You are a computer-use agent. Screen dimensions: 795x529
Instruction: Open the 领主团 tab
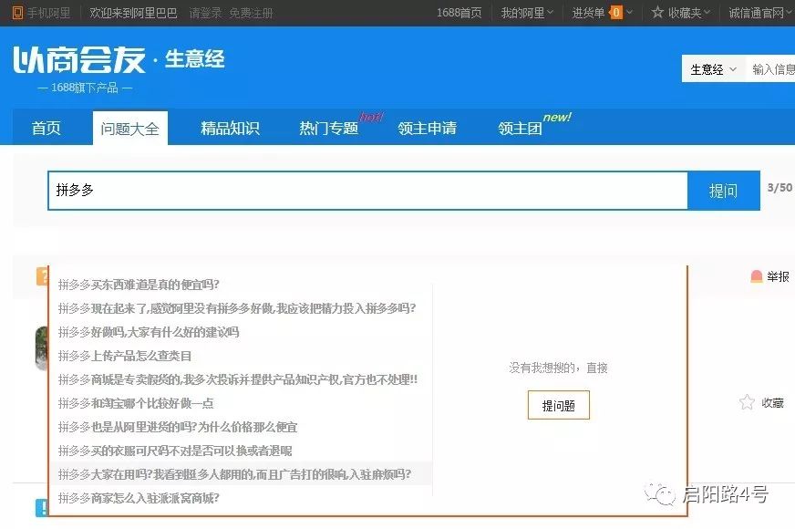(x=521, y=128)
